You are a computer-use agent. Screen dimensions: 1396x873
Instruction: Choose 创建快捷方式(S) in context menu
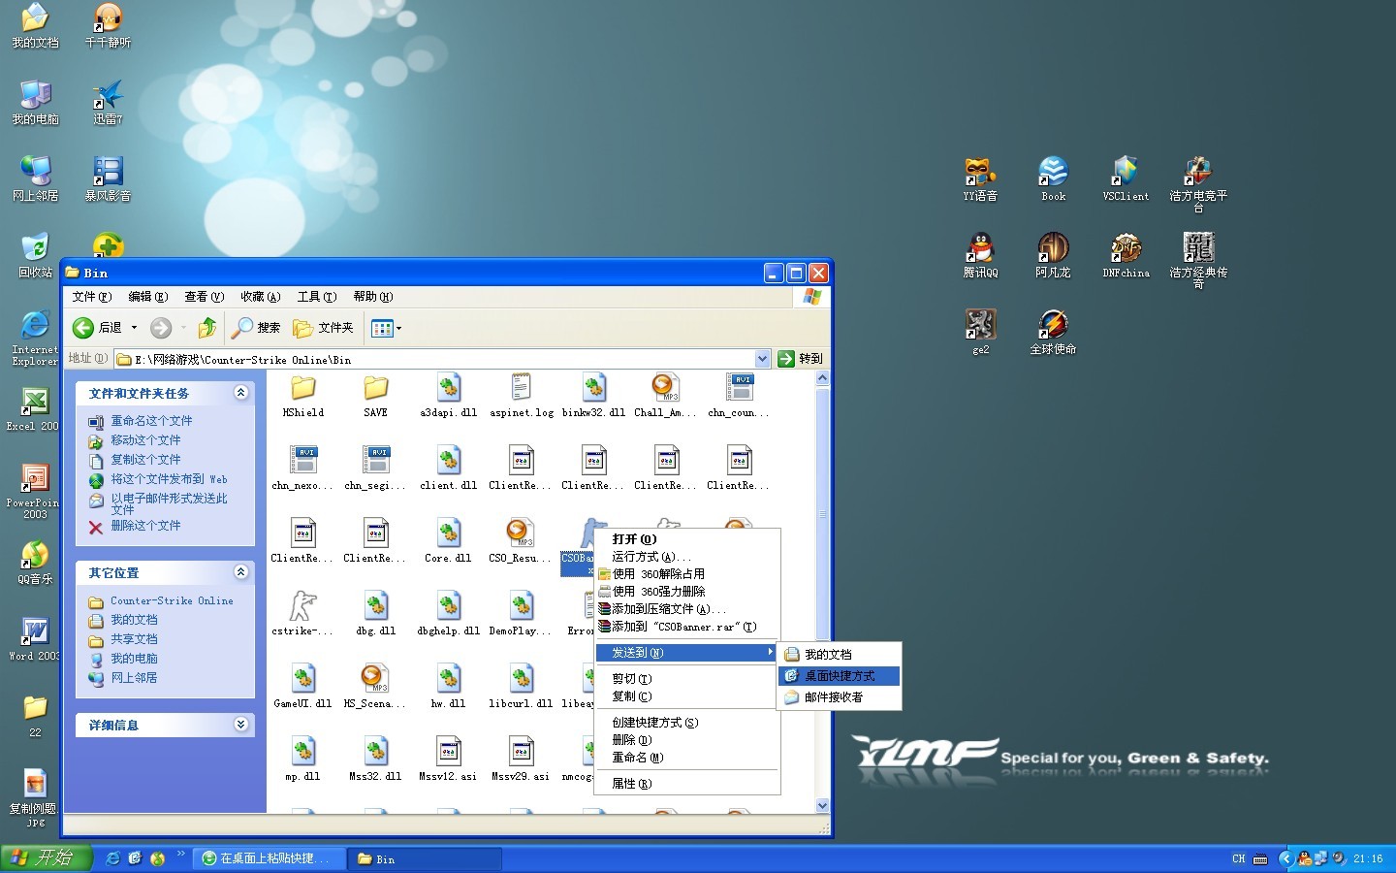[687, 723]
